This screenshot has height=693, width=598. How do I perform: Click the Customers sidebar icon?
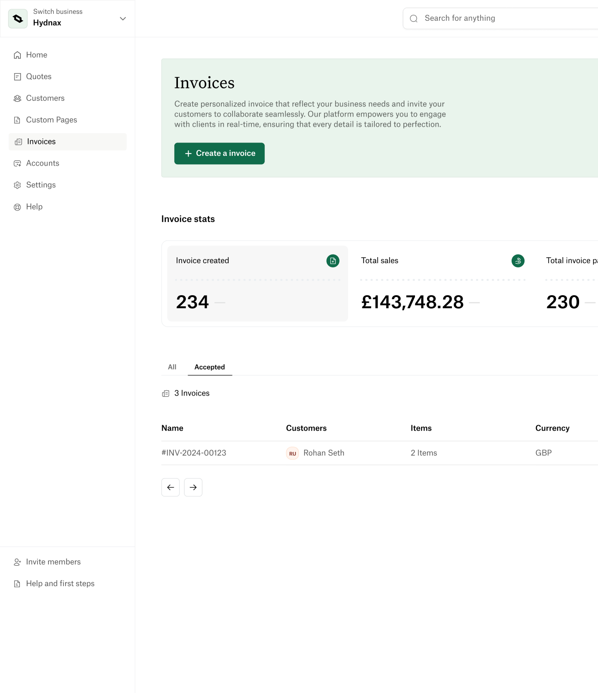[x=18, y=98]
